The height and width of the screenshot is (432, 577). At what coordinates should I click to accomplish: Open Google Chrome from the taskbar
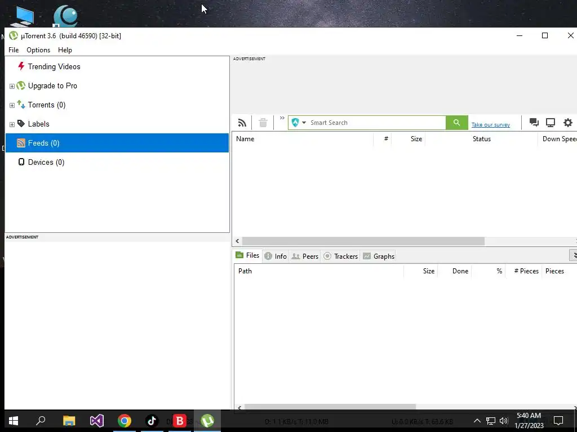[x=125, y=421]
